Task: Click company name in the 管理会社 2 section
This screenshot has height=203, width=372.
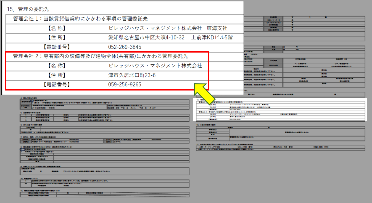Action: point(155,66)
